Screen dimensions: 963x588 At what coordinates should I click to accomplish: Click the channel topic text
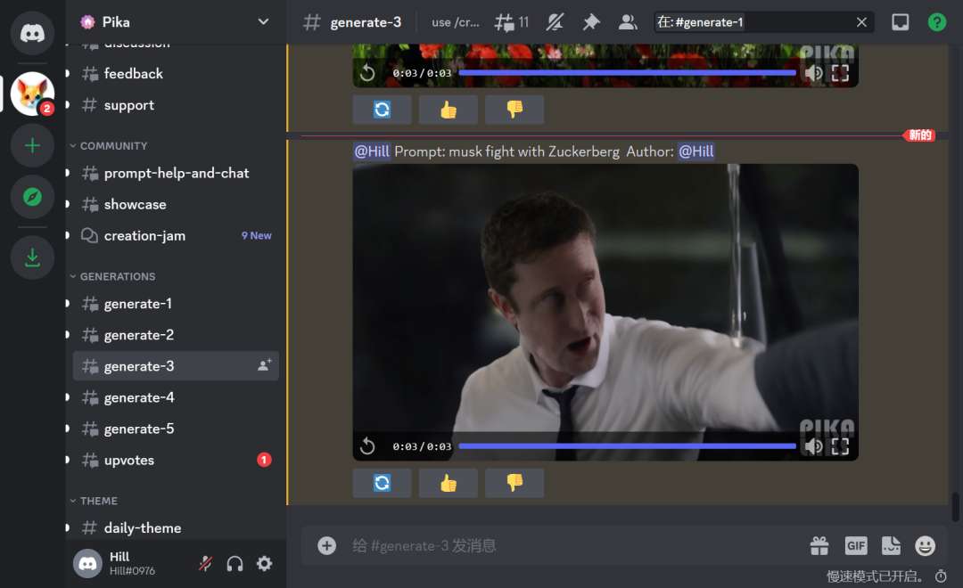click(455, 22)
